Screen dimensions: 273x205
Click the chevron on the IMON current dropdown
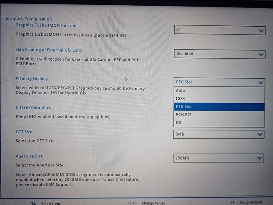pyautogui.click(x=262, y=31)
